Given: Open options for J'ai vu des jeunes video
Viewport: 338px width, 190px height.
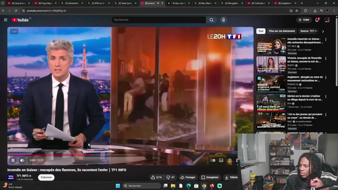Looking at the screenshot, I should [x=326, y=115].
